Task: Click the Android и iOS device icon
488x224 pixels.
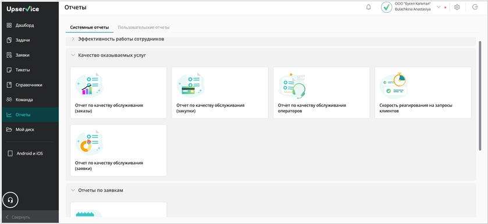Action: 10,154
